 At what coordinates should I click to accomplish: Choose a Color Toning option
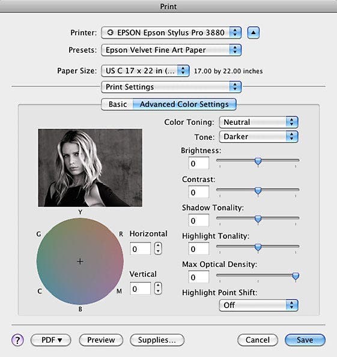pyautogui.click(x=258, y=122)
